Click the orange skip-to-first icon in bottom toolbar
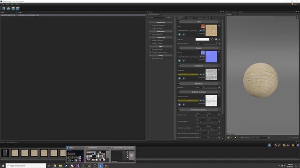Image resolution: width=300 pixels, height=168 pixels. click(x=285, y=145)
